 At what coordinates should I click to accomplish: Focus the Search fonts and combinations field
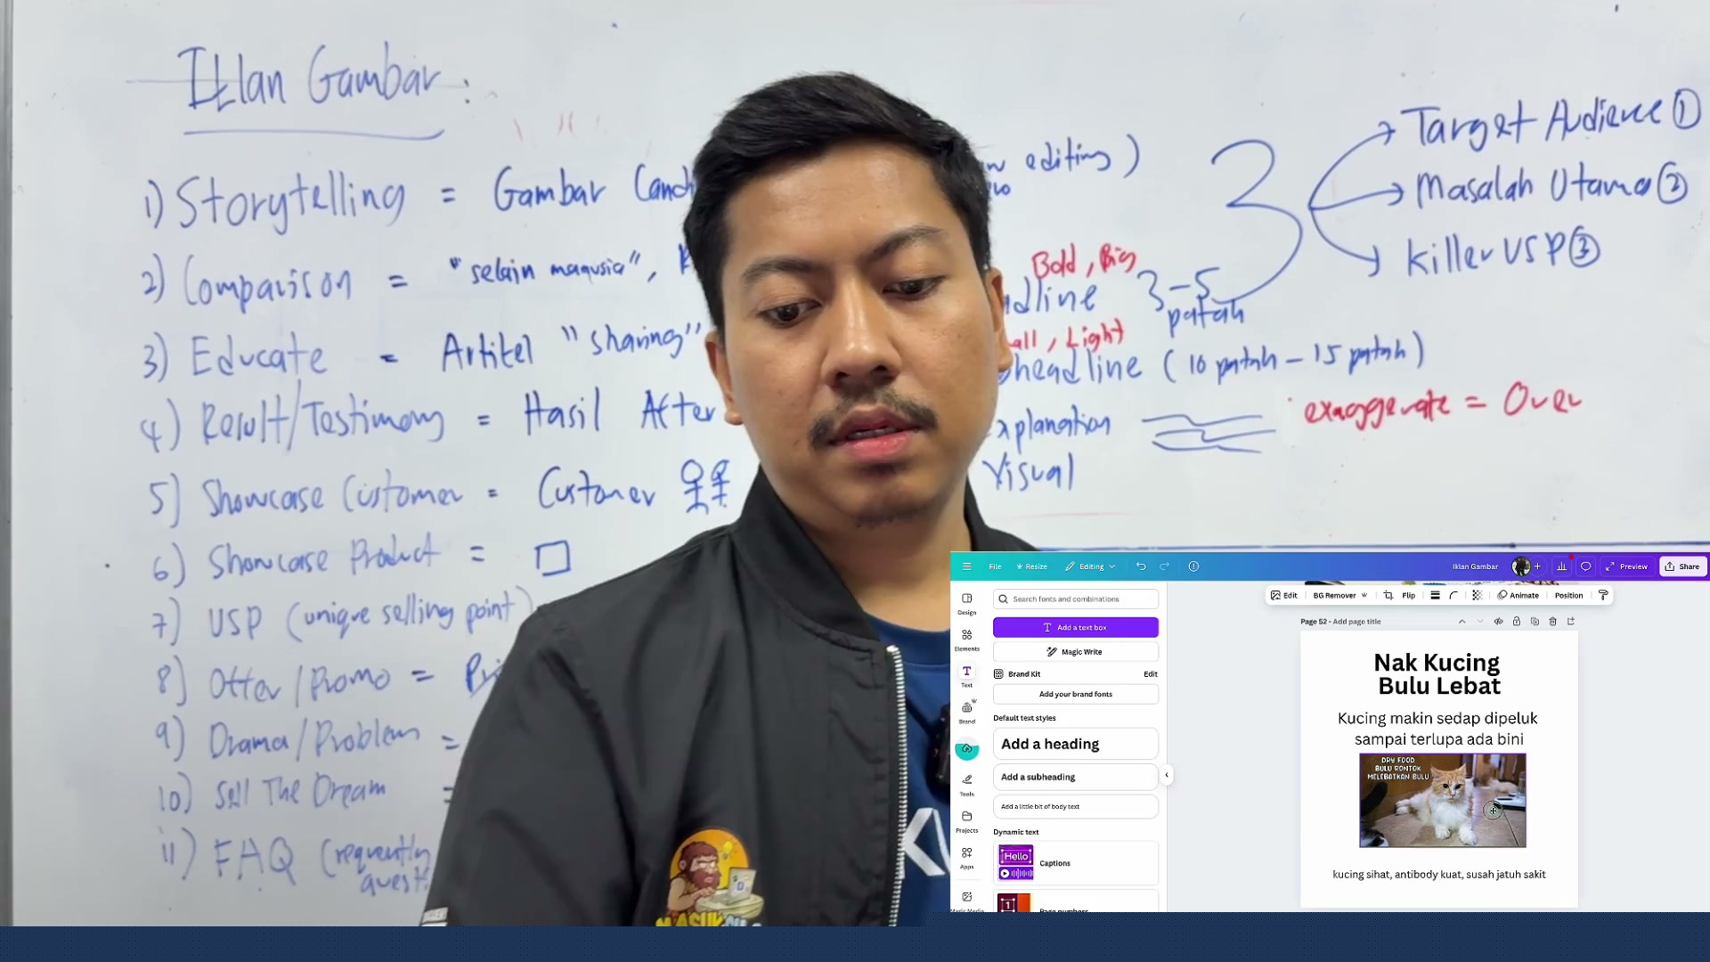(x=1076, y=599)
